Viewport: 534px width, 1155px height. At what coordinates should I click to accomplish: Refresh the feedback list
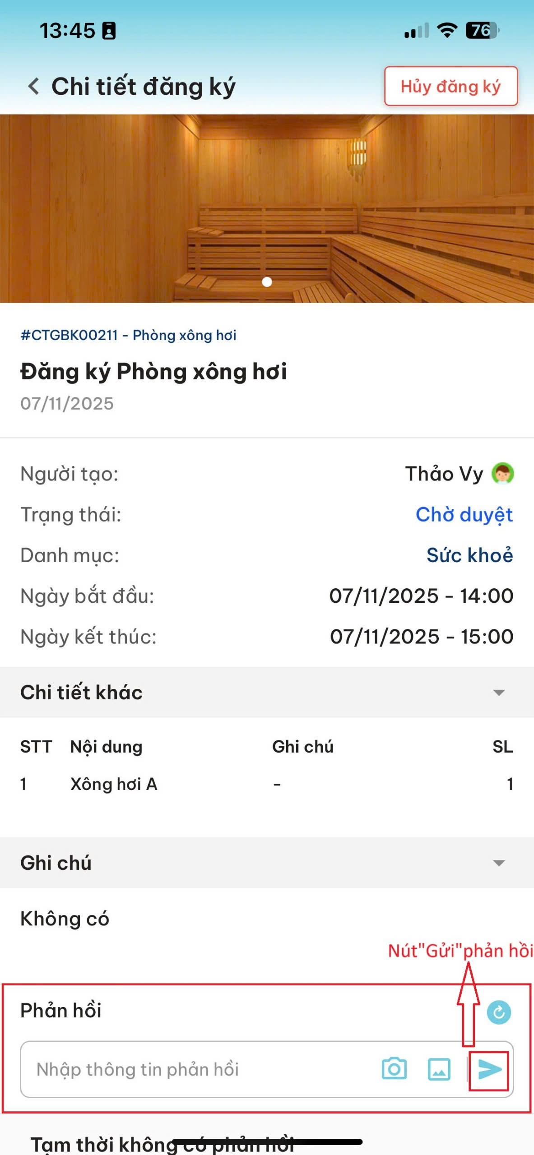499,1012
